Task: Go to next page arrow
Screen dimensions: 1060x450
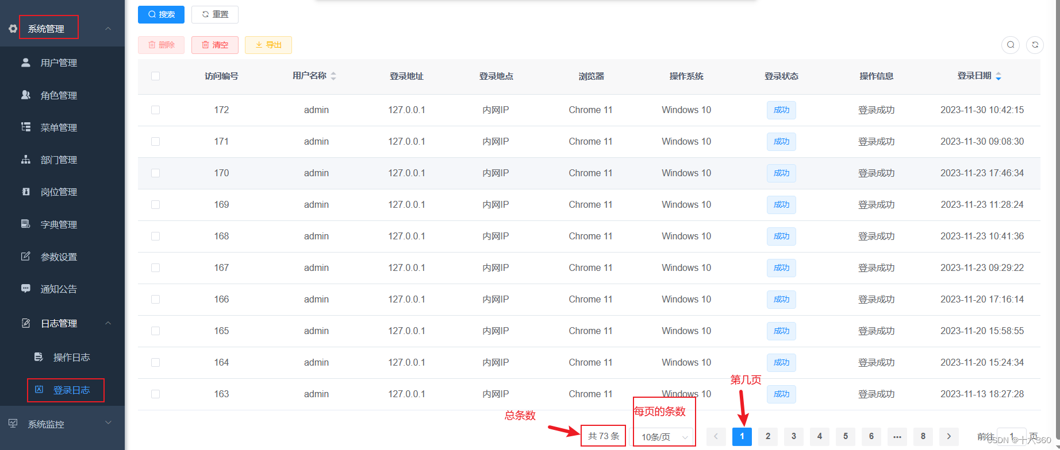Action: pyautogui.click(x=949, y=436)
